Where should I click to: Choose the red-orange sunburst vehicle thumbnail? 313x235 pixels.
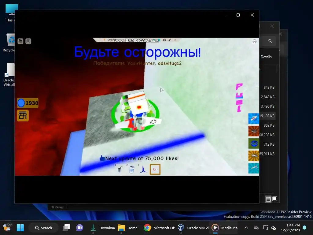tap(254, 131)
